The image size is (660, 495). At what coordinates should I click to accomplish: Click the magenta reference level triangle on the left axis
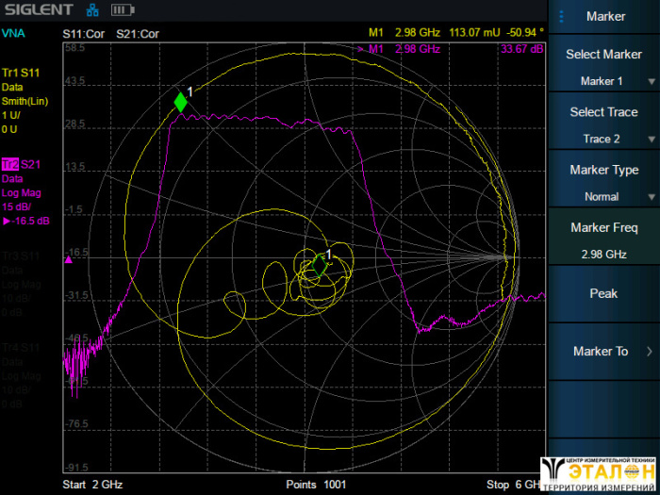click(68, 259)
